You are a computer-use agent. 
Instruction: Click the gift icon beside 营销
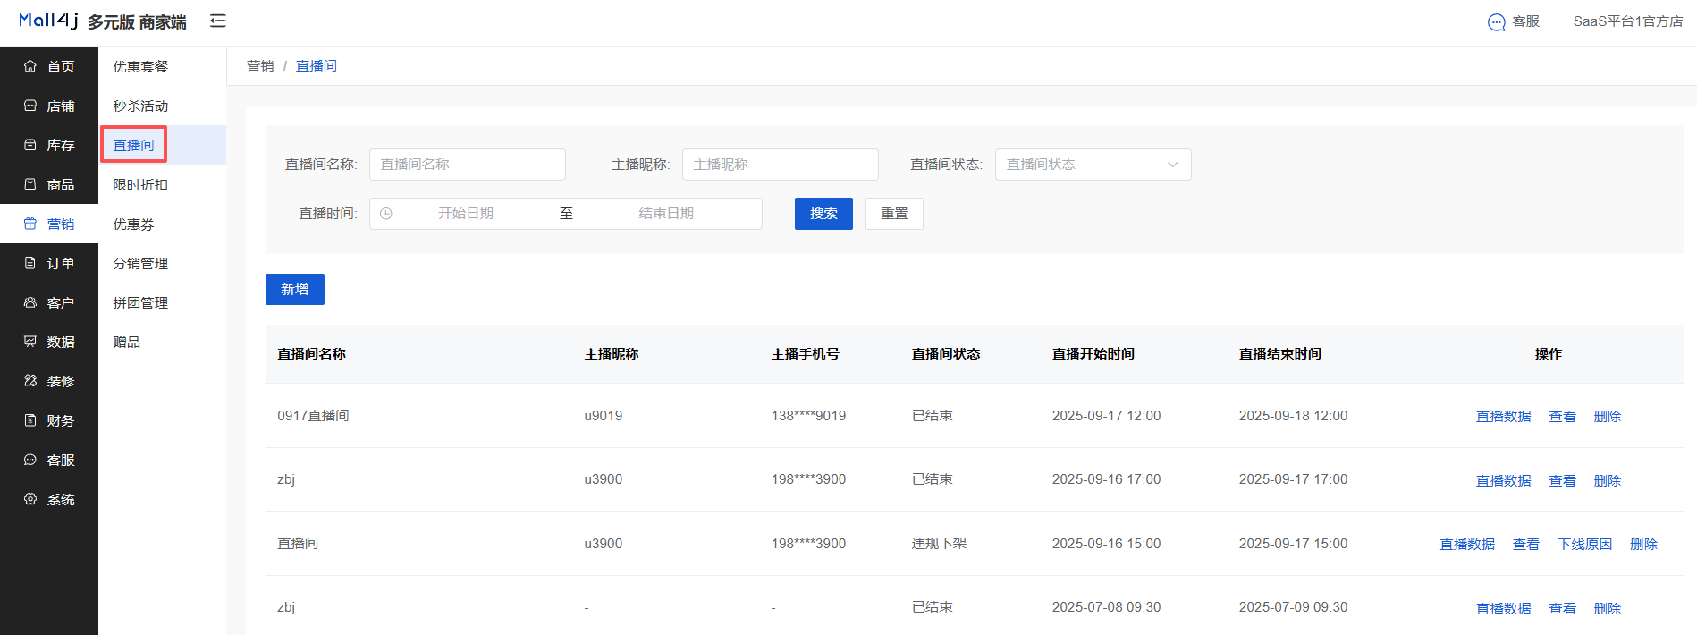pyautogui.click(x=30, y=224)
